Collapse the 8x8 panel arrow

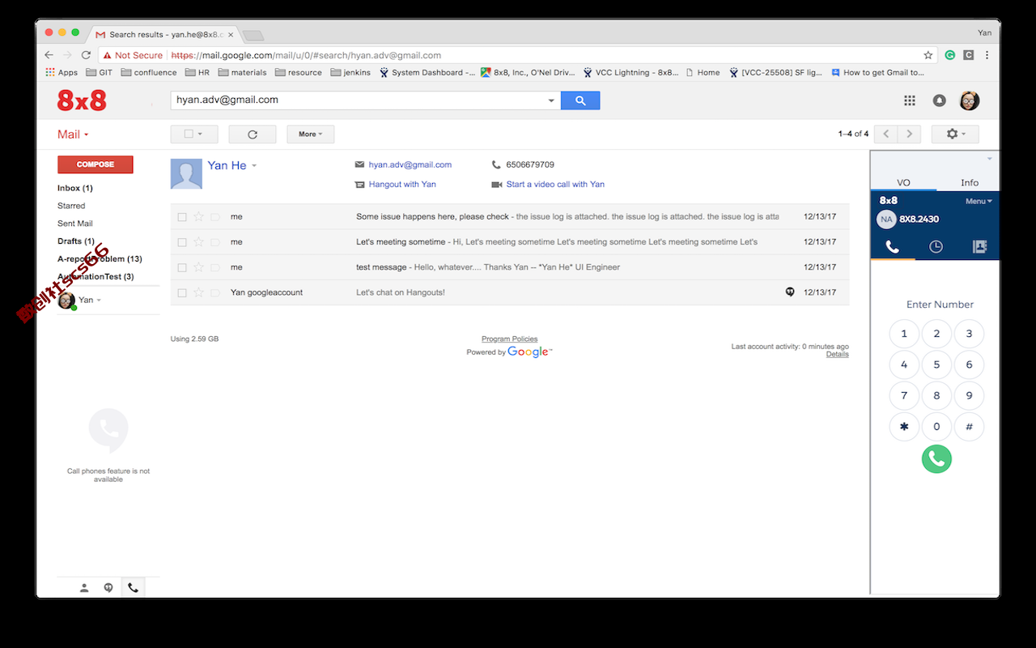990,159
